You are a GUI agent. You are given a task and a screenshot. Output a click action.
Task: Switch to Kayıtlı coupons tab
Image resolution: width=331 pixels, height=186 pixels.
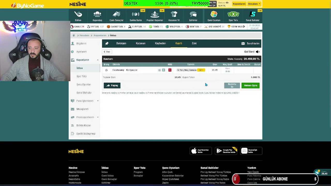(179, 43)
